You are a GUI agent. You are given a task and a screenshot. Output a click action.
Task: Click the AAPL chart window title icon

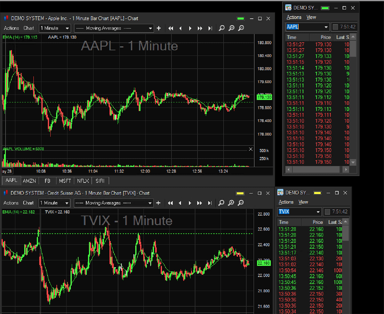[6, 18]
